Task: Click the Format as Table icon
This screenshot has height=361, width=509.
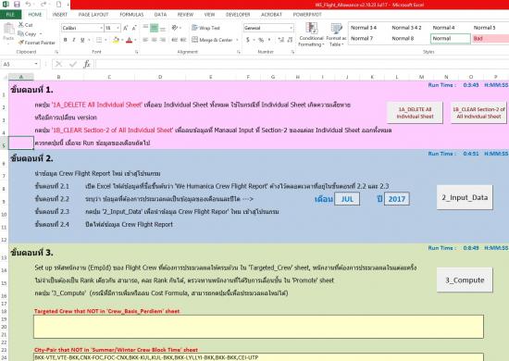Action: click(x=336, y=35)
